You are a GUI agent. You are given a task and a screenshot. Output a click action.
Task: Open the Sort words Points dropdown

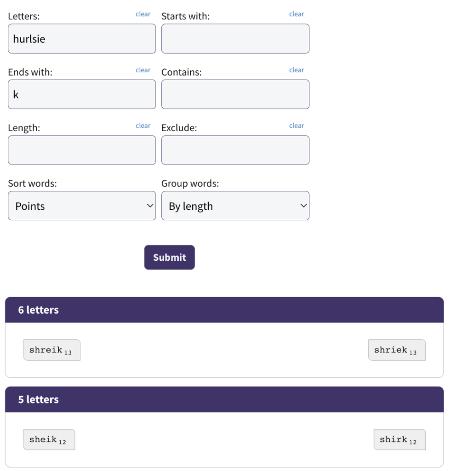click(82, 206)
